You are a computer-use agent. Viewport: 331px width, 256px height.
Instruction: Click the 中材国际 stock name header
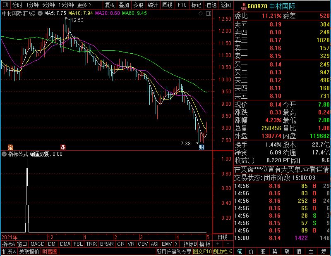pos(282,6)
